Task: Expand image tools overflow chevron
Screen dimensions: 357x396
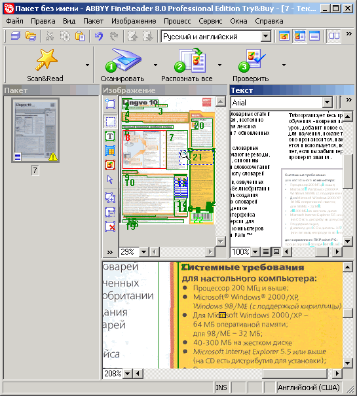Action: (x=110, y=252)
